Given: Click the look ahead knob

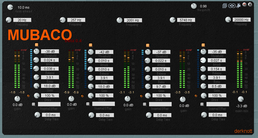Looking at the screenshot, I should point(10,7).
